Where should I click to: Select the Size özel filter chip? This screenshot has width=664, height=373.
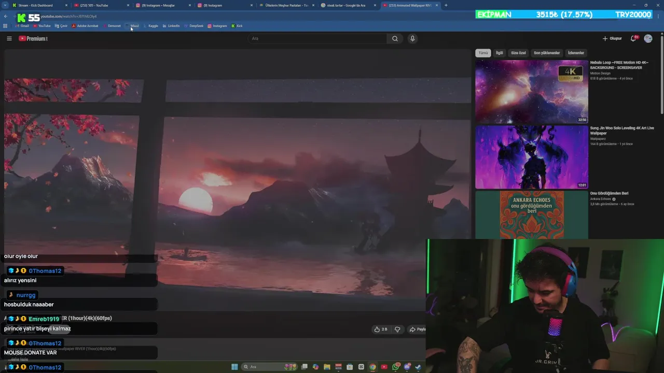(518, 53)
